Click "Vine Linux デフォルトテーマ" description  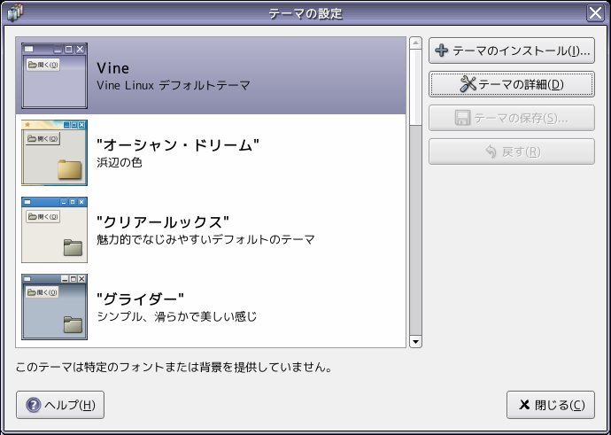click(174, 85)
